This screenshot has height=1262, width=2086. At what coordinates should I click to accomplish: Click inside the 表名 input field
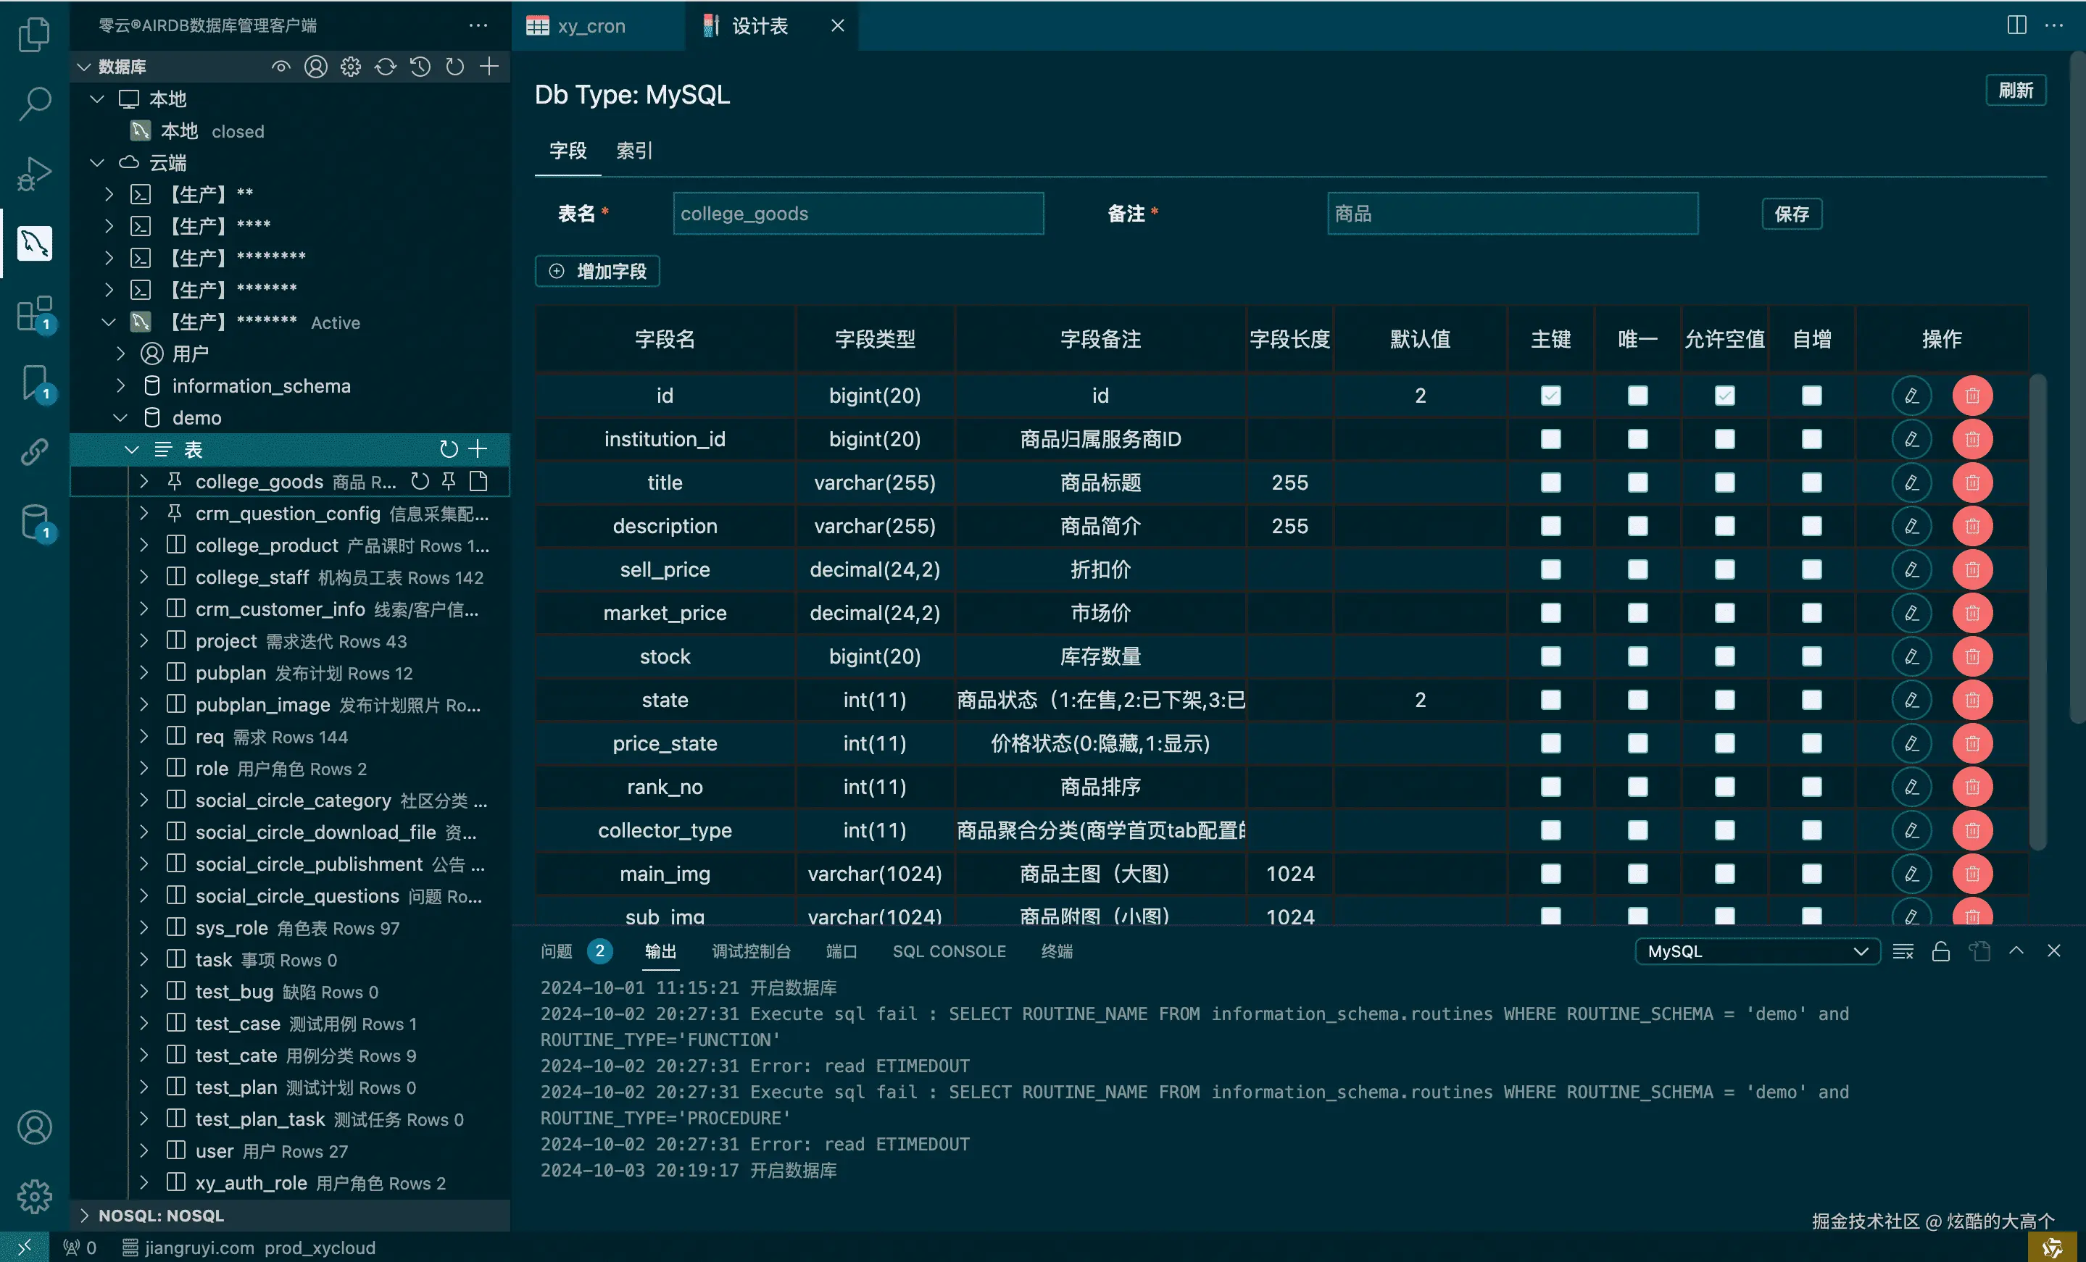[x=857, y=213]
